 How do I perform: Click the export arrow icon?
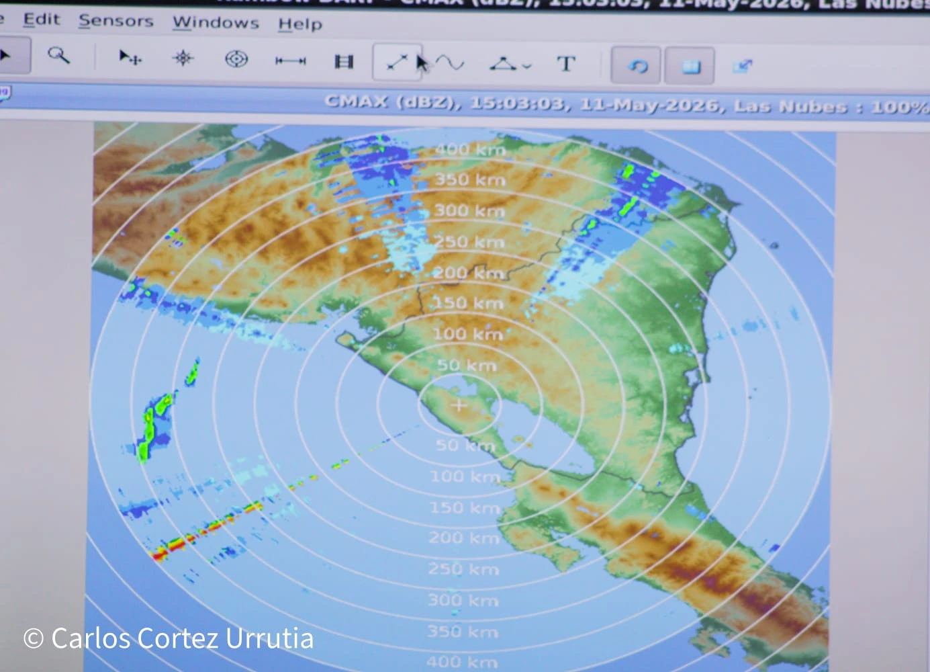coord(743,66)
